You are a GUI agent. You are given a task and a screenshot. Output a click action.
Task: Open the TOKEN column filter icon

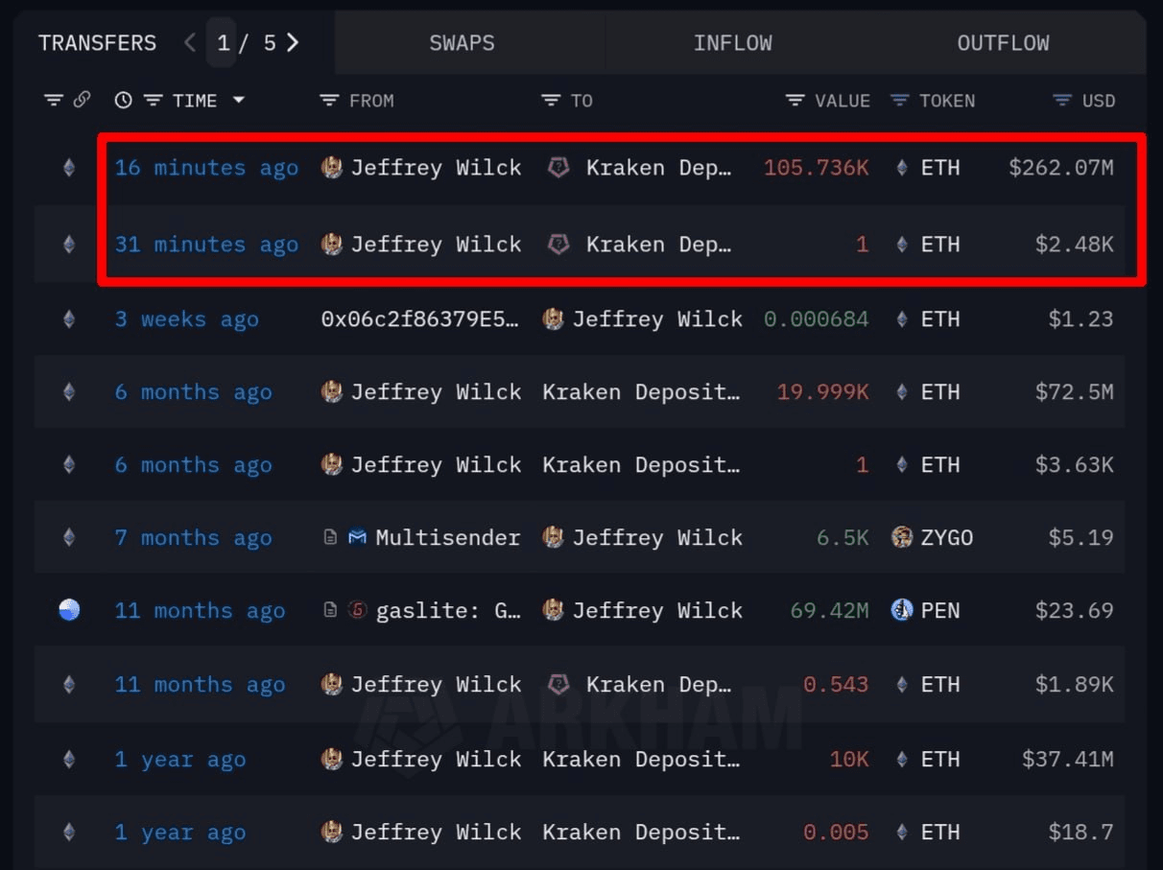click(899, 101)
